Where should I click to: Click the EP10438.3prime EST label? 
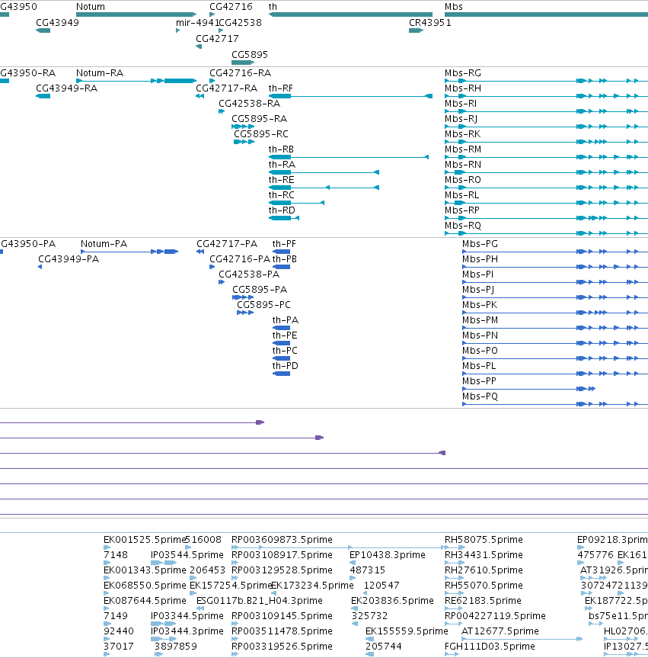(388, 555)
